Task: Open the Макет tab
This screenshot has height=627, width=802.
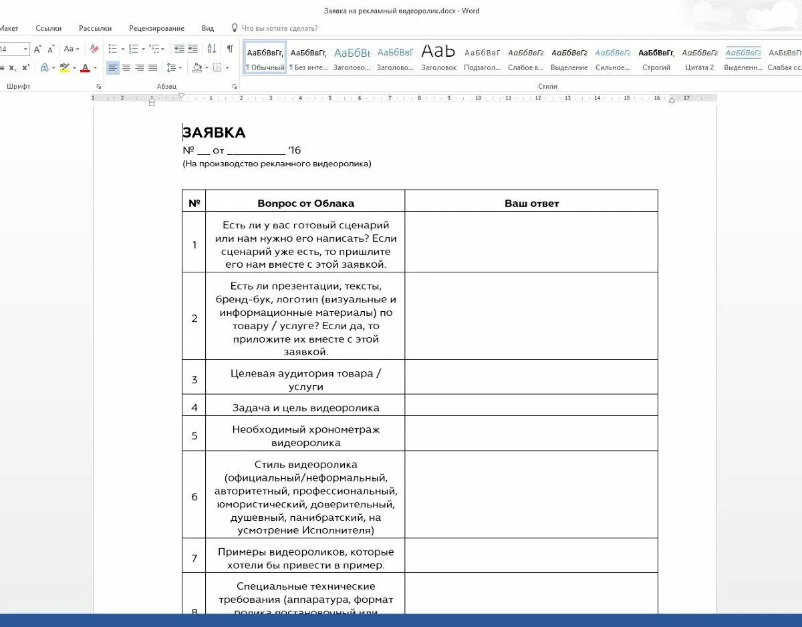Action: click(9, 28)
